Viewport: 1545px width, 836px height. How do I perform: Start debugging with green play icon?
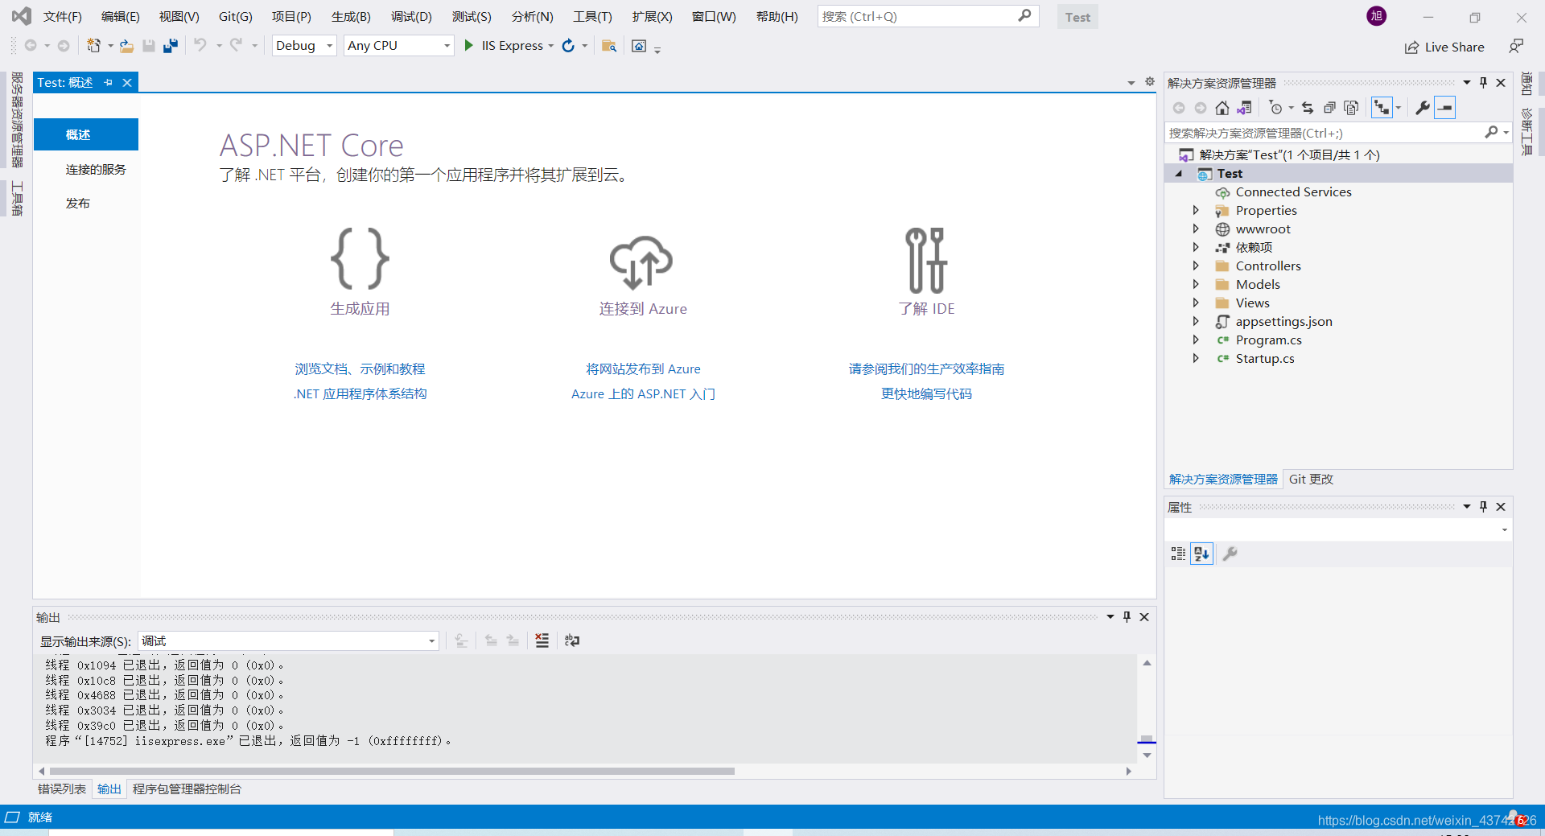pyautogui.click(x=468, y=46)
